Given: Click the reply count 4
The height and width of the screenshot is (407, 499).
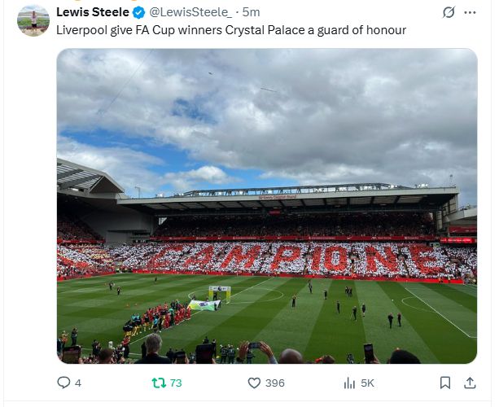Looking at the screenshot, I should click(x=78, y=383).
